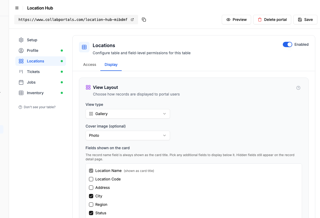Viewport: 320px width, 218px height.
Task: Select the Setup gear icon
Action: 21,40
